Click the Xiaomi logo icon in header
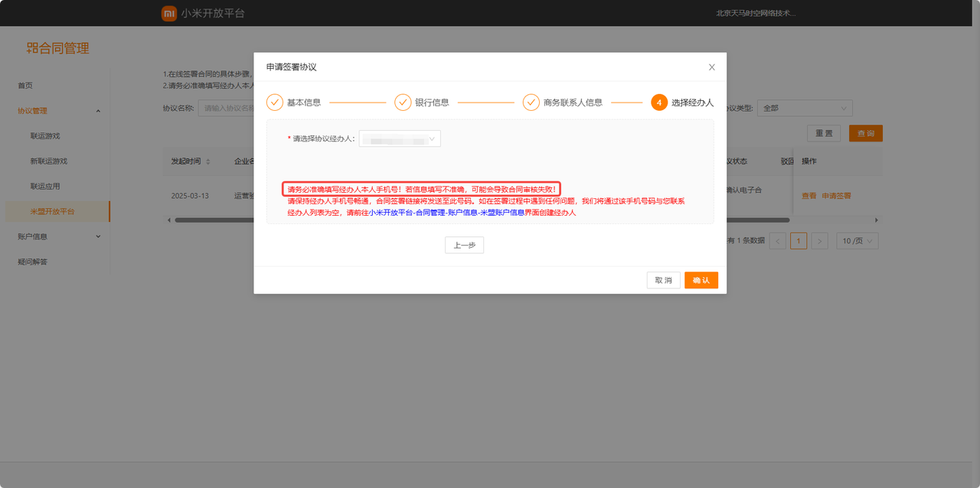 [168, 13]
